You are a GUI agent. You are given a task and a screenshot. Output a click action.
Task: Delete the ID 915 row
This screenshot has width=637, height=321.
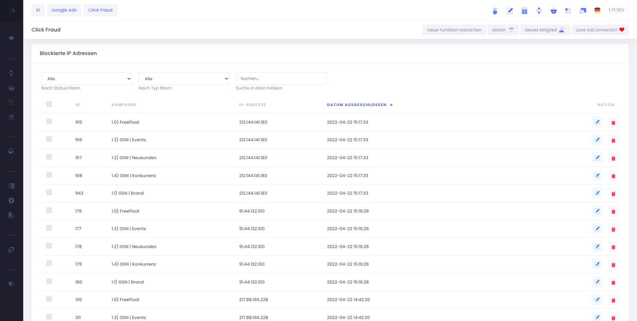pyautogui.click(x=613, y=123)
